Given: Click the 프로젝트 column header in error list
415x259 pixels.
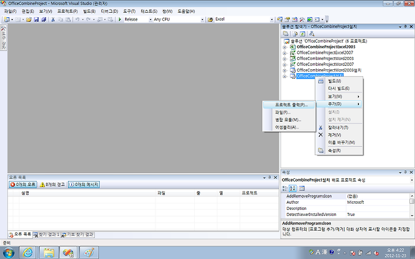Looking at the screenshot, I should coord(259,193).
